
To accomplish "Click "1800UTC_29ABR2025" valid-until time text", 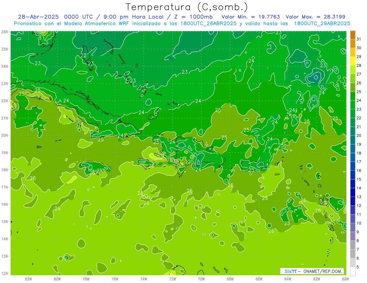I will [322, 24].
